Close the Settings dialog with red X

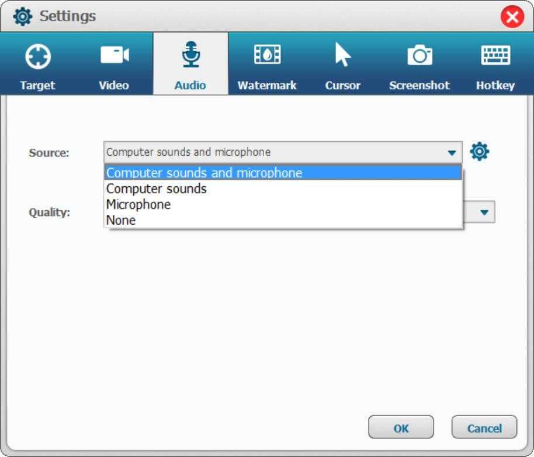point(512,18)
